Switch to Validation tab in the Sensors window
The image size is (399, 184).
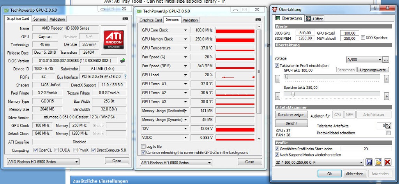coord(190,20)
